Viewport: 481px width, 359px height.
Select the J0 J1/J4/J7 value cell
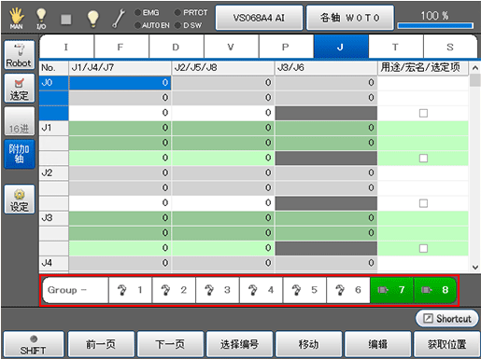coord(120,83)
